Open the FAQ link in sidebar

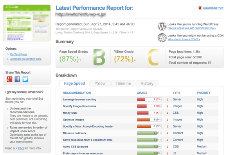pyautogui.click(x=21, y=148)
